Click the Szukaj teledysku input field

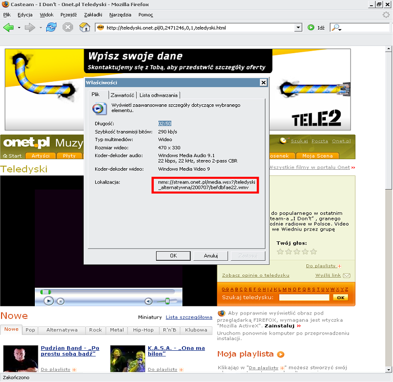pos(304,298)
